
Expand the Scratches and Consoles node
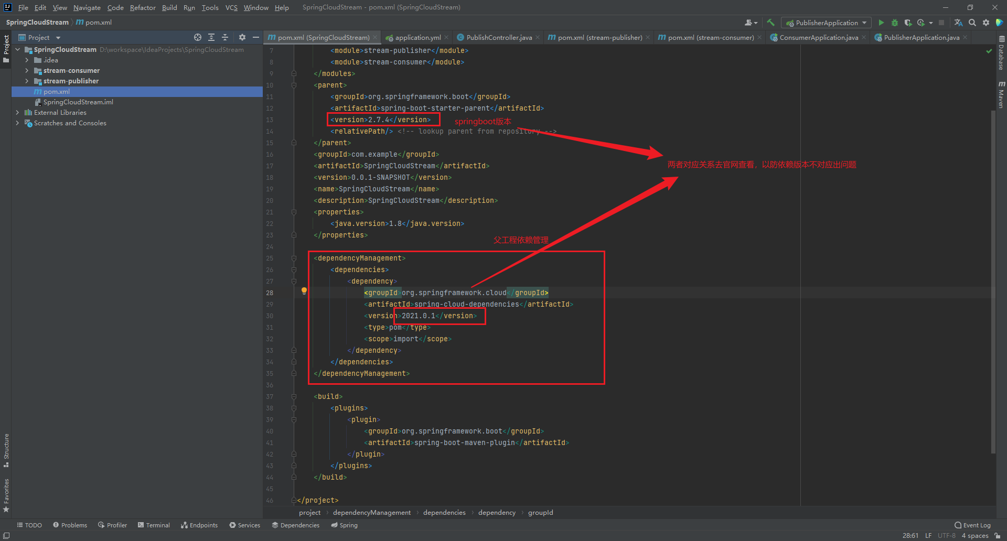pyautogui.click(x=17, y=123)
